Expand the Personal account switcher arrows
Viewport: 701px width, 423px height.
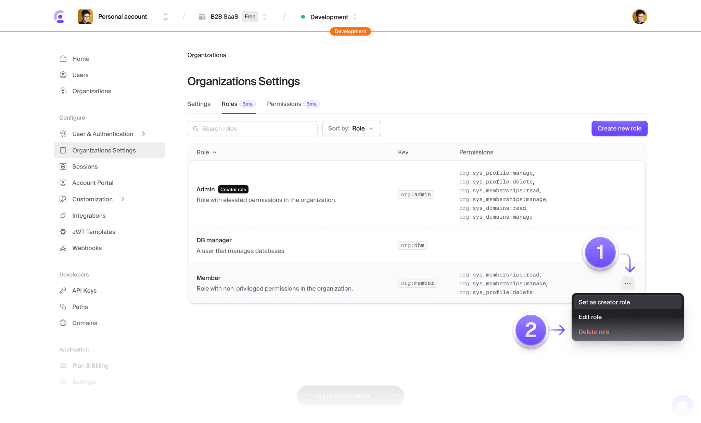tap(165, 17)
